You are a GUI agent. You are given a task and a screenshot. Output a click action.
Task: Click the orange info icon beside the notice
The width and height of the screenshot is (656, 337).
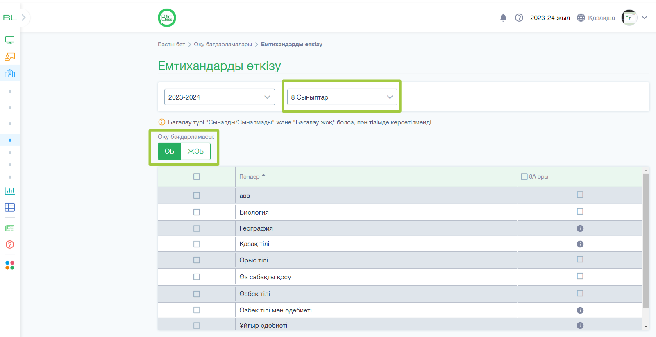click(162, 122)
